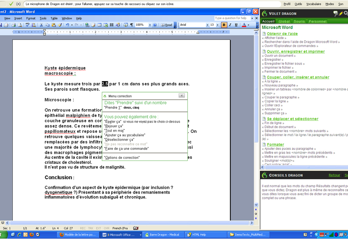Click the horizontal ruler
Viewport: 348px width, 239px height.
(x=128, y=32)
